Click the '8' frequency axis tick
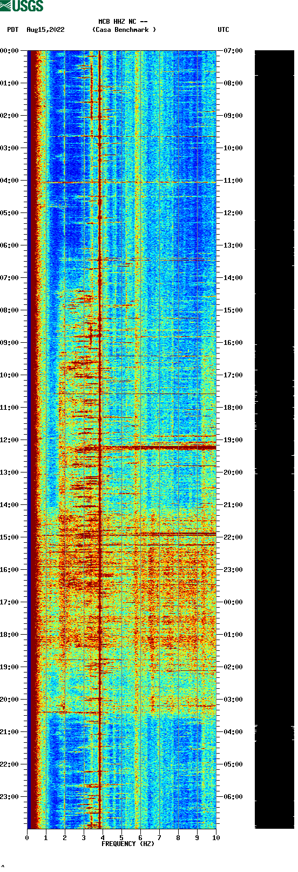298x872 pixels. [x=178, y=838]
